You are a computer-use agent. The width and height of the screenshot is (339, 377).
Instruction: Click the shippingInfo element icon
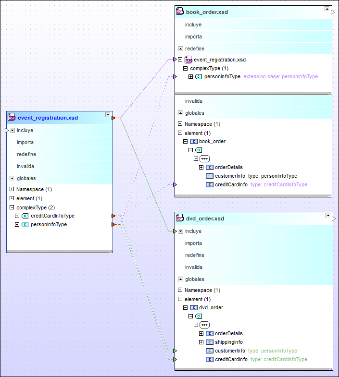pyautogui.click(x=210, y=342)
